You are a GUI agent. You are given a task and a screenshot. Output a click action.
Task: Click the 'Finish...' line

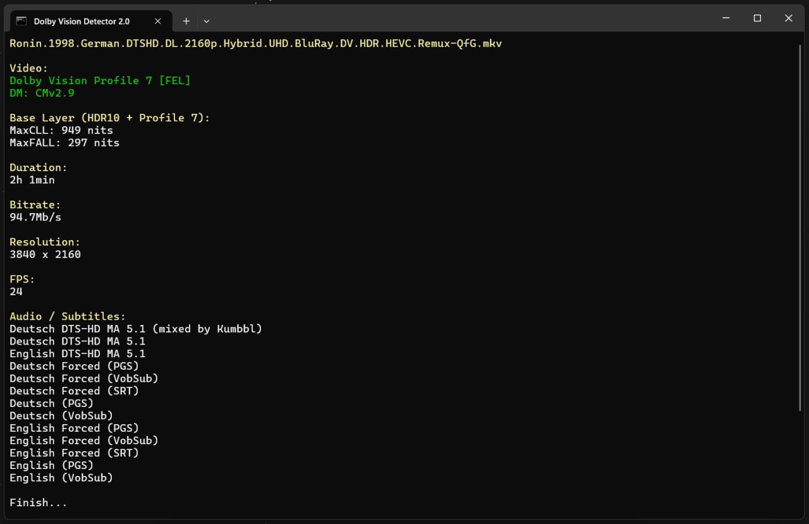coord(39,503)
